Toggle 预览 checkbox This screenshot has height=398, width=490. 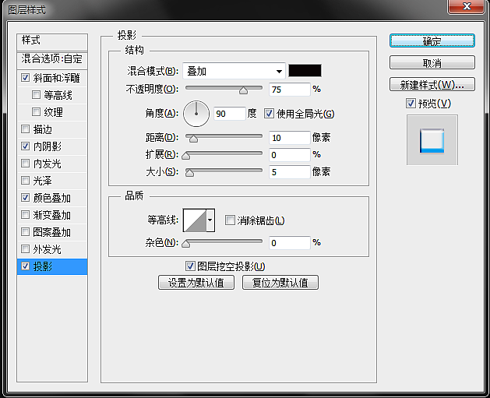(x=411, y=104)
